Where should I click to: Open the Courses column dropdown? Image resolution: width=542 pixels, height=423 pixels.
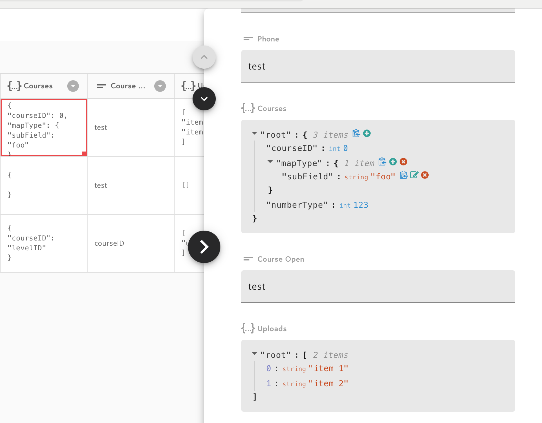tap(73, 86)
